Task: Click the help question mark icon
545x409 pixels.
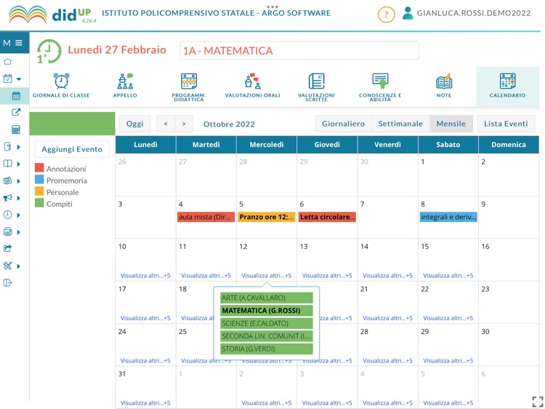Action: tap(386, 15)
